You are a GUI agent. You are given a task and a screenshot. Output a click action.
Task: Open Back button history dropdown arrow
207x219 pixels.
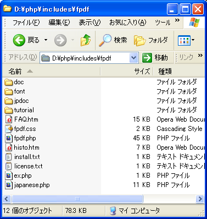pyautogui.click(x=46, y=40)
